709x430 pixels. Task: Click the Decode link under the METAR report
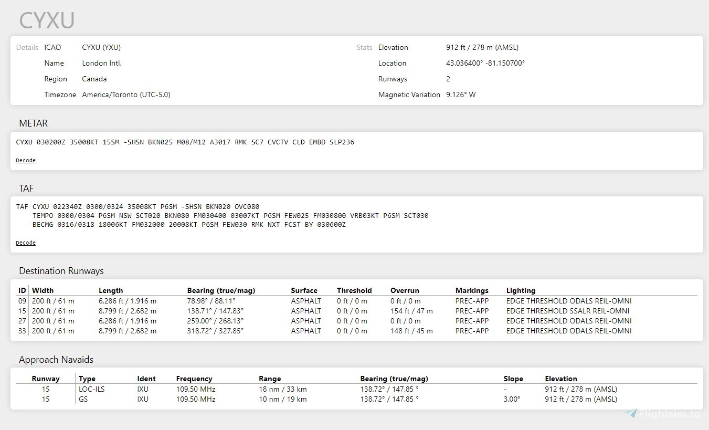25,160
